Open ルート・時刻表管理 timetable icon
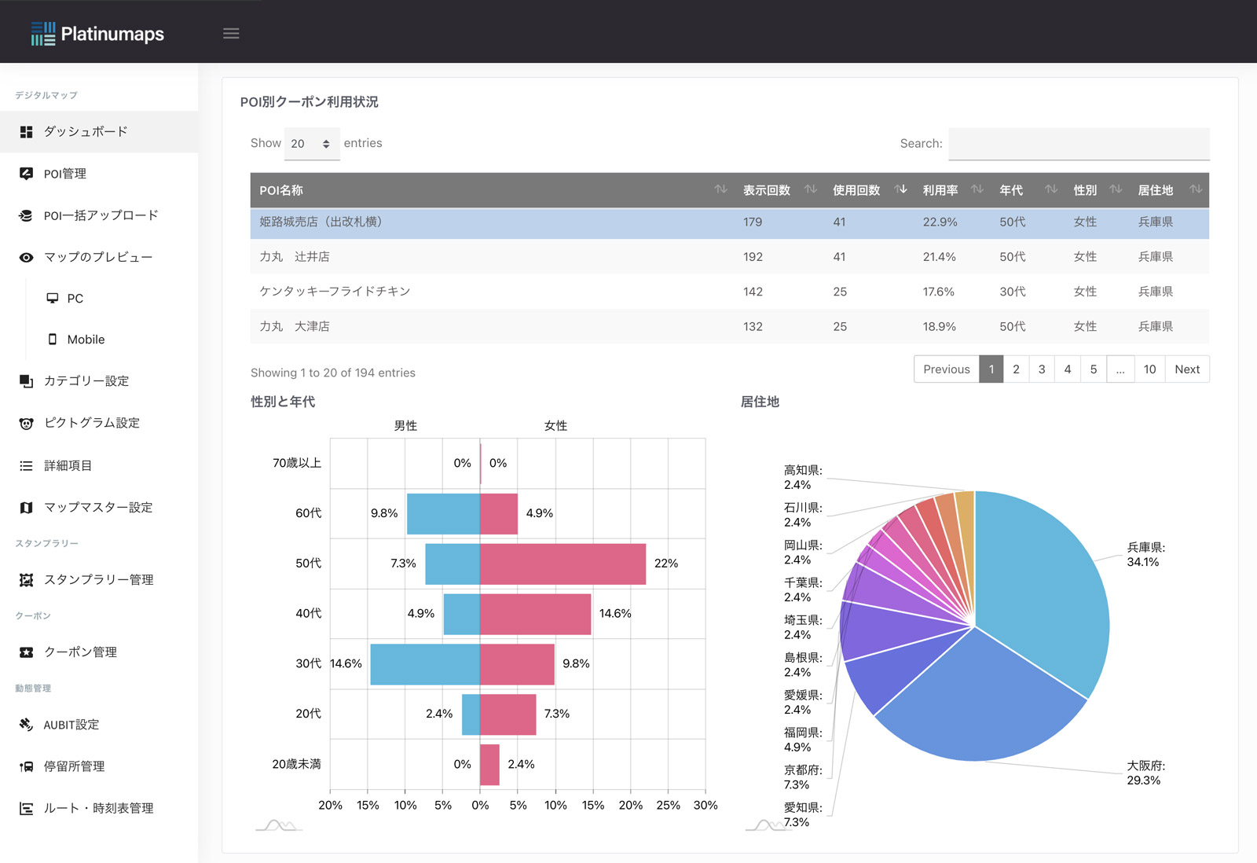 coord(24,808)
